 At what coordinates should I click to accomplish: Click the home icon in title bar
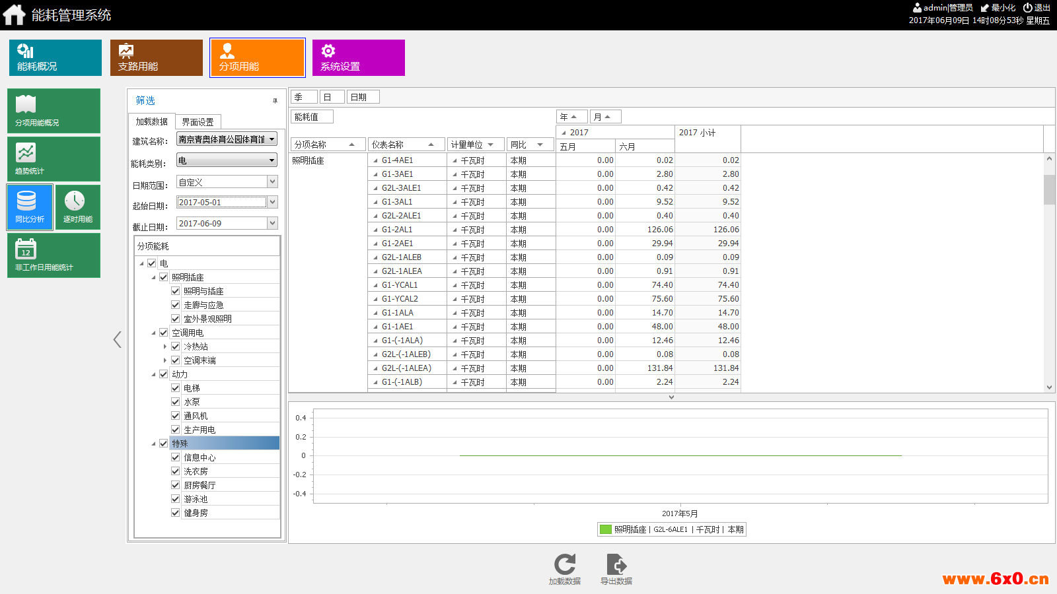(x=14, y=15)
